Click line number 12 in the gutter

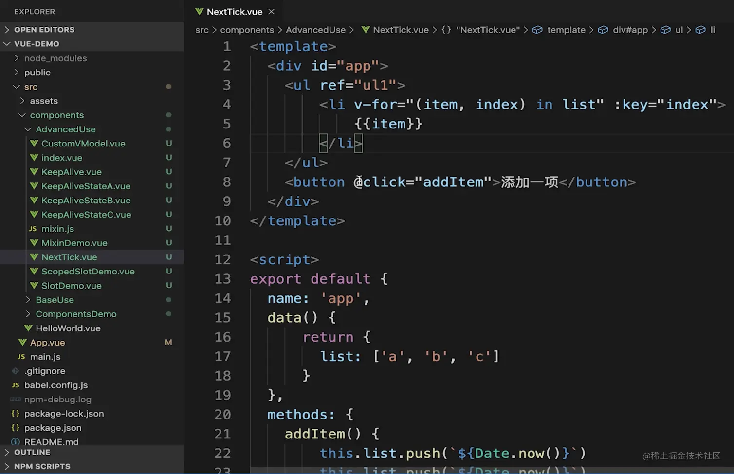[222, 259]
